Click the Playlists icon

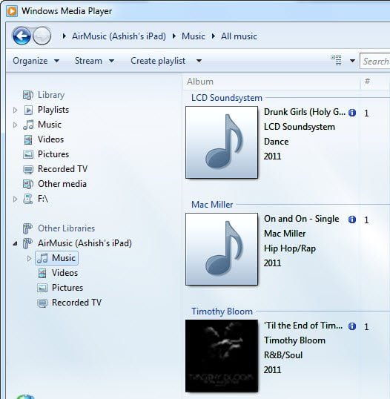[28, 110]
